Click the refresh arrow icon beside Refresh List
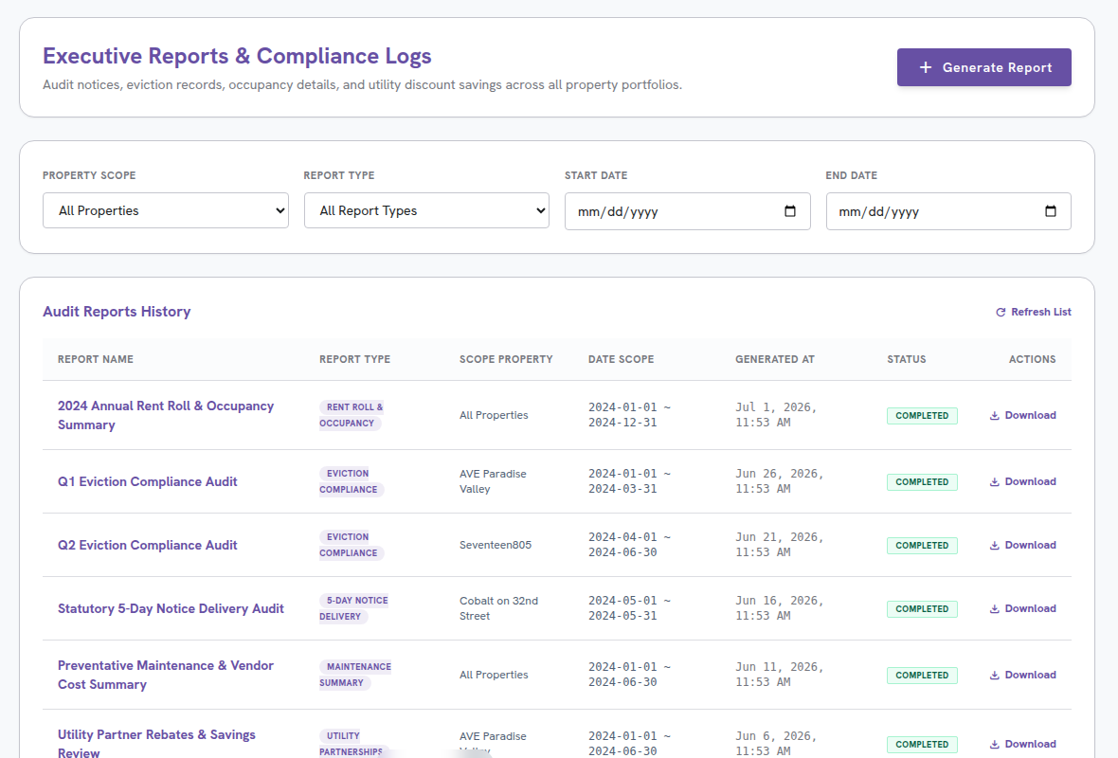This screenshot has width=1118, height=758. coord(1001,313)
